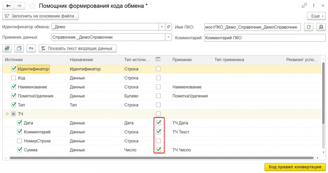Click the Приемник данных input field
328x173 pixels.
coord(109,37)
